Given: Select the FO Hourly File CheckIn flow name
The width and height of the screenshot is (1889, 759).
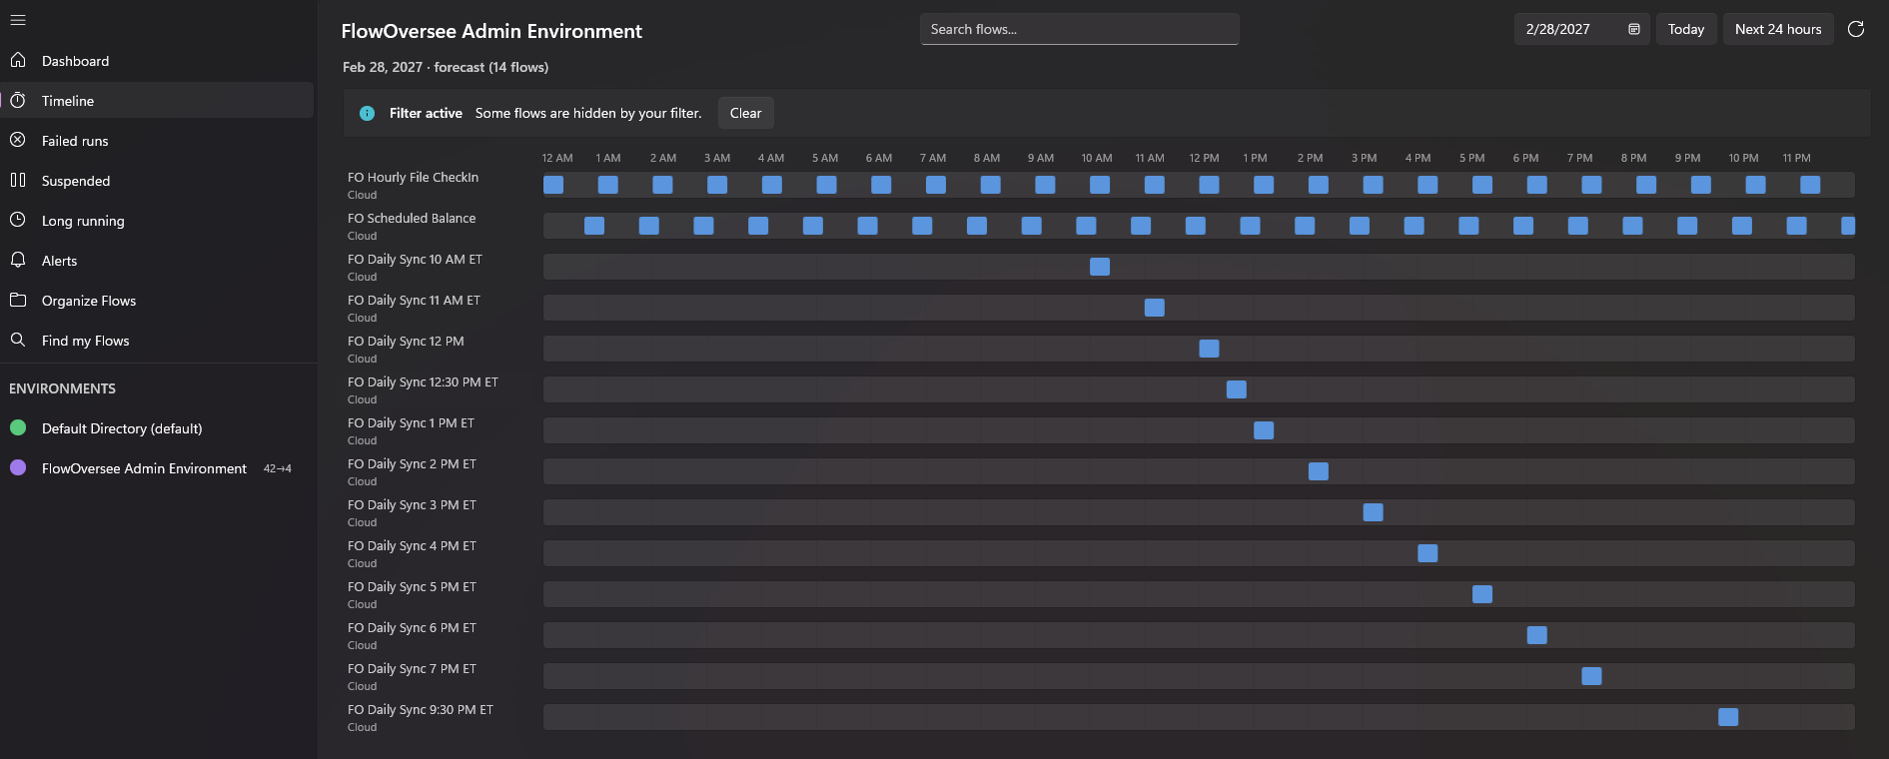Looking at the screenshot, I should tap(413, 177).
